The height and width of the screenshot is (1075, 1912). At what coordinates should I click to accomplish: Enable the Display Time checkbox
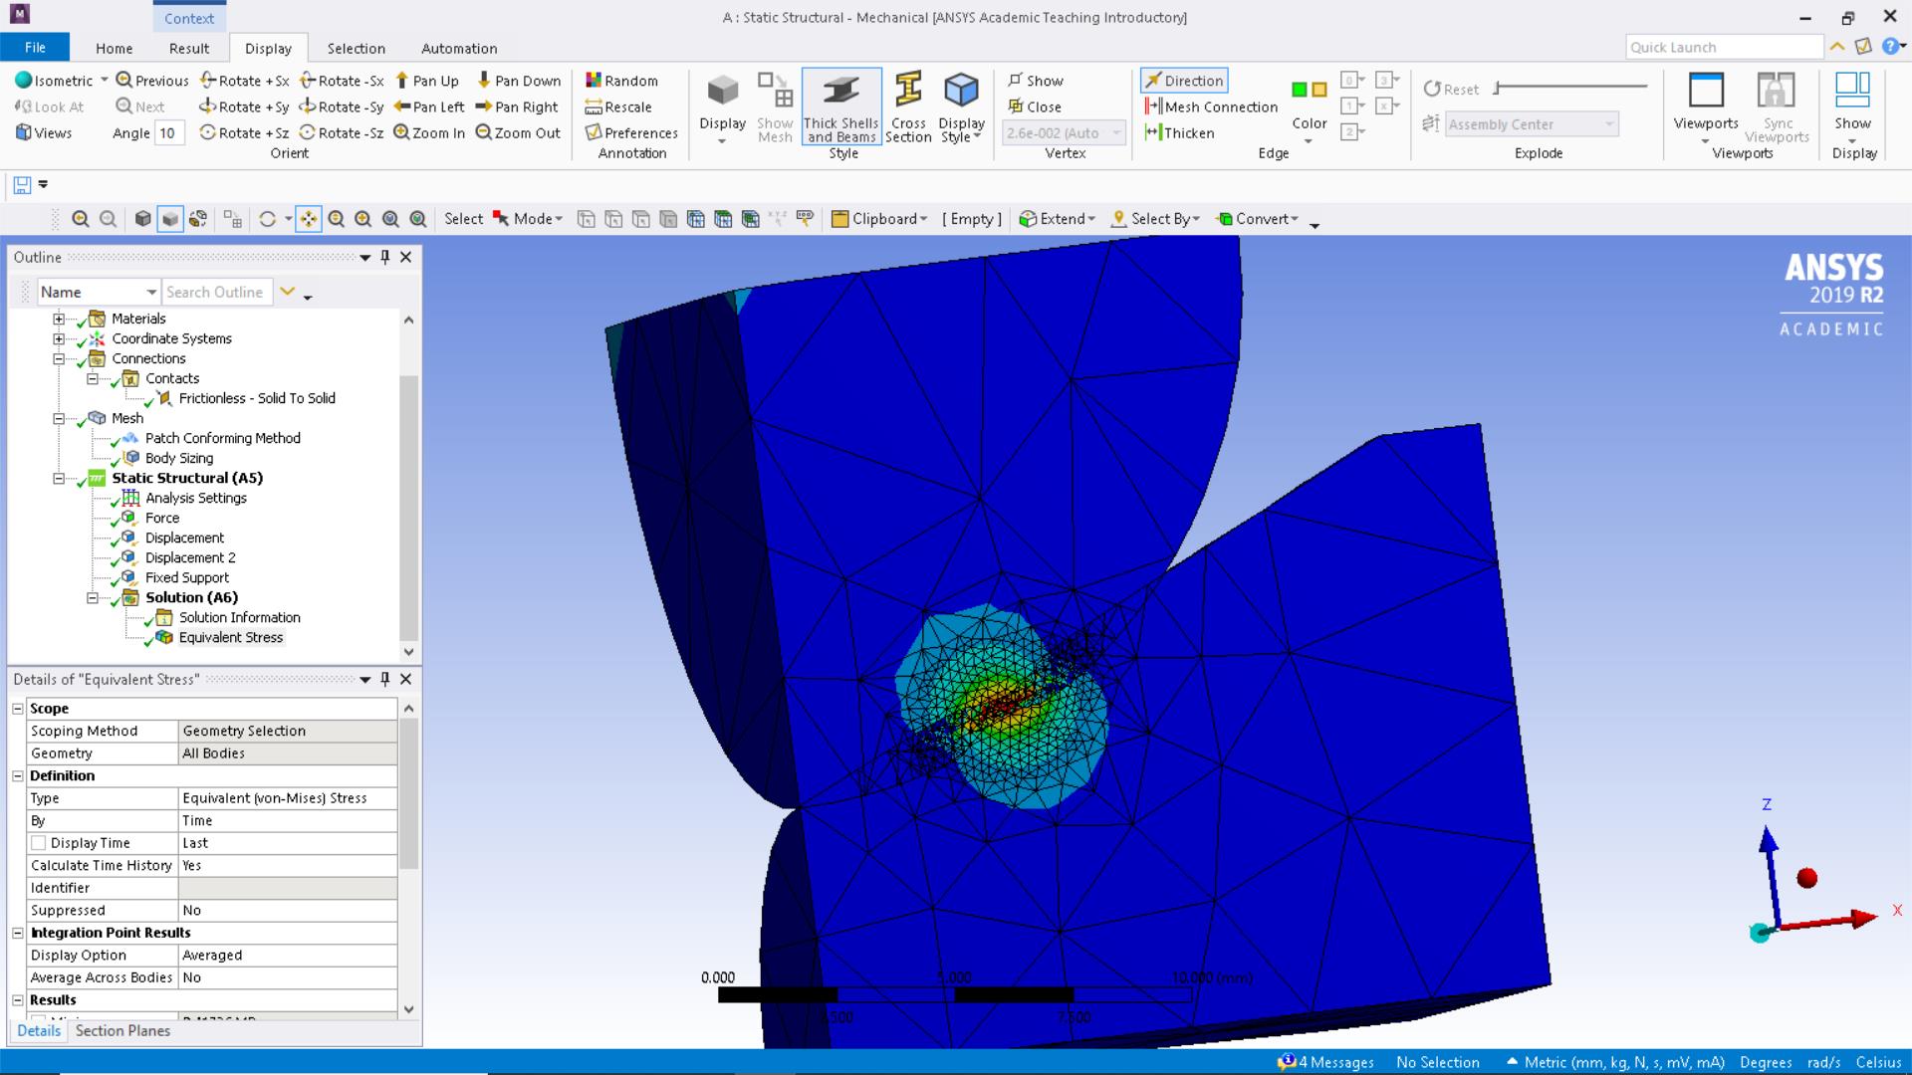39,843
